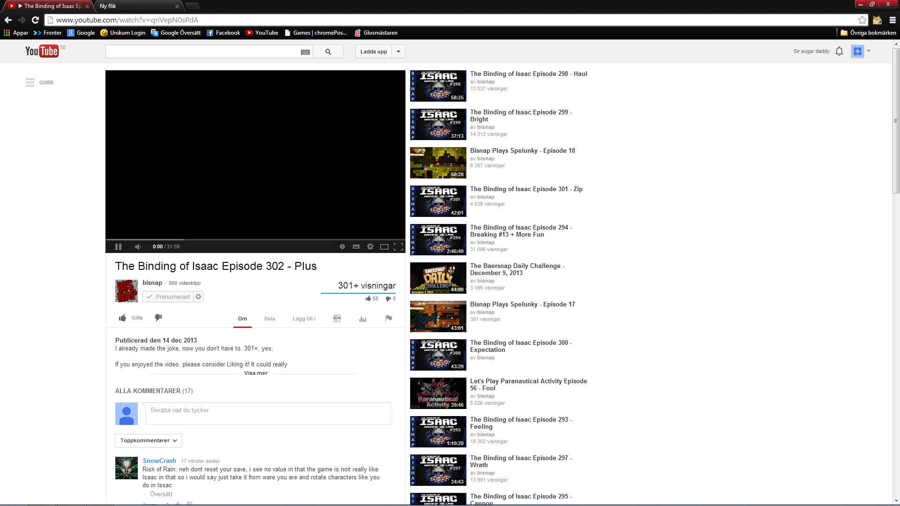Enter fullscreen video mode
This screenshot has height=506, width=900.
click(398, 247)
